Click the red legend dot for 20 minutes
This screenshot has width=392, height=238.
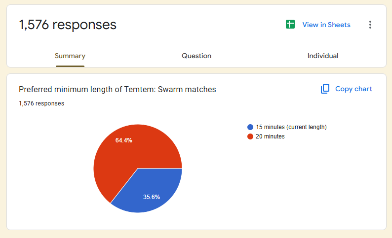click(x=250, y=136)
